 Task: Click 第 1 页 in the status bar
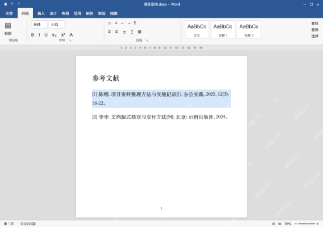pos(9,224)
